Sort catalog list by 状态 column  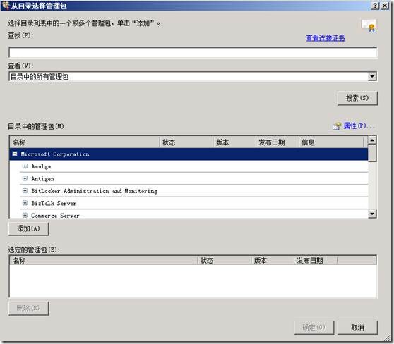[x=186, y=142]
